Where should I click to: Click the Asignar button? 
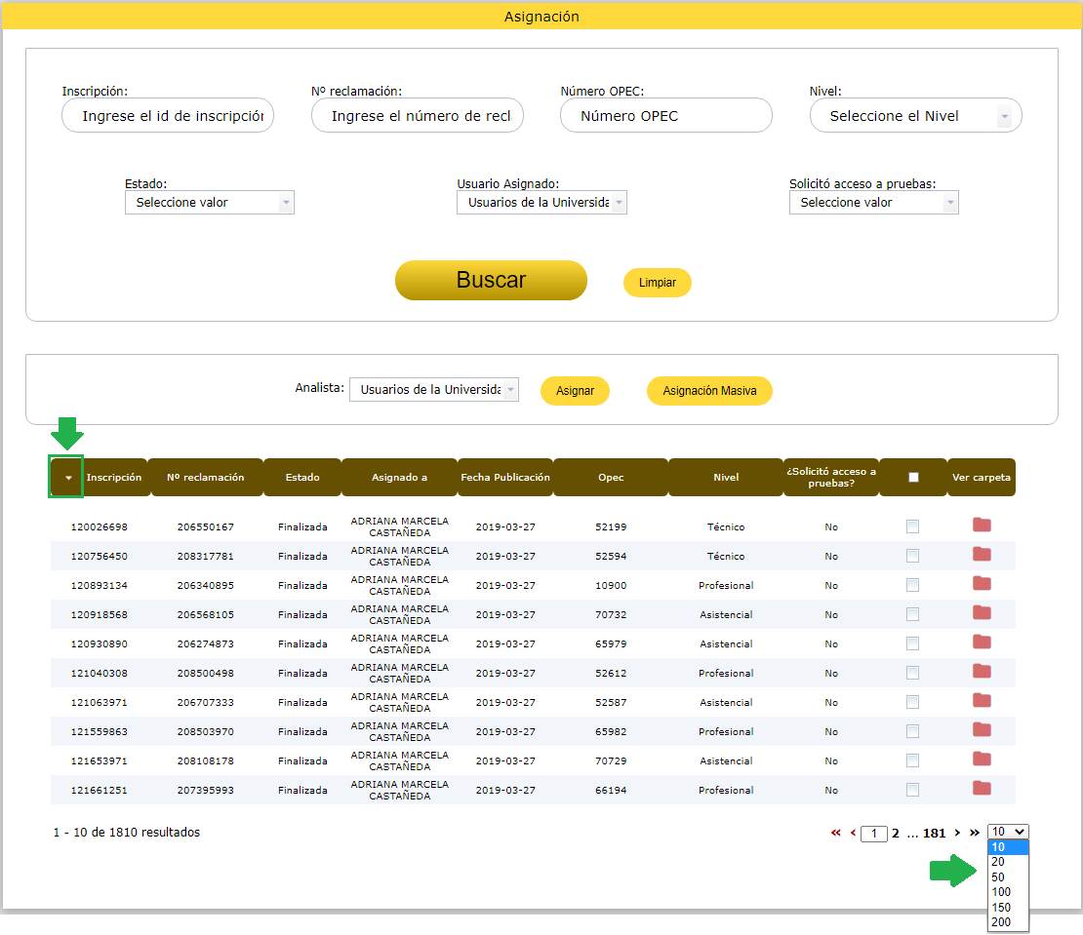[575, 391]
